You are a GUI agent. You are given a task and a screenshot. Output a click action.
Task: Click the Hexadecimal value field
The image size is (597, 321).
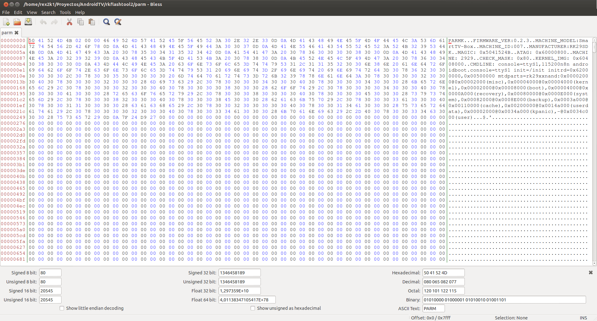[x=444, y=273]
